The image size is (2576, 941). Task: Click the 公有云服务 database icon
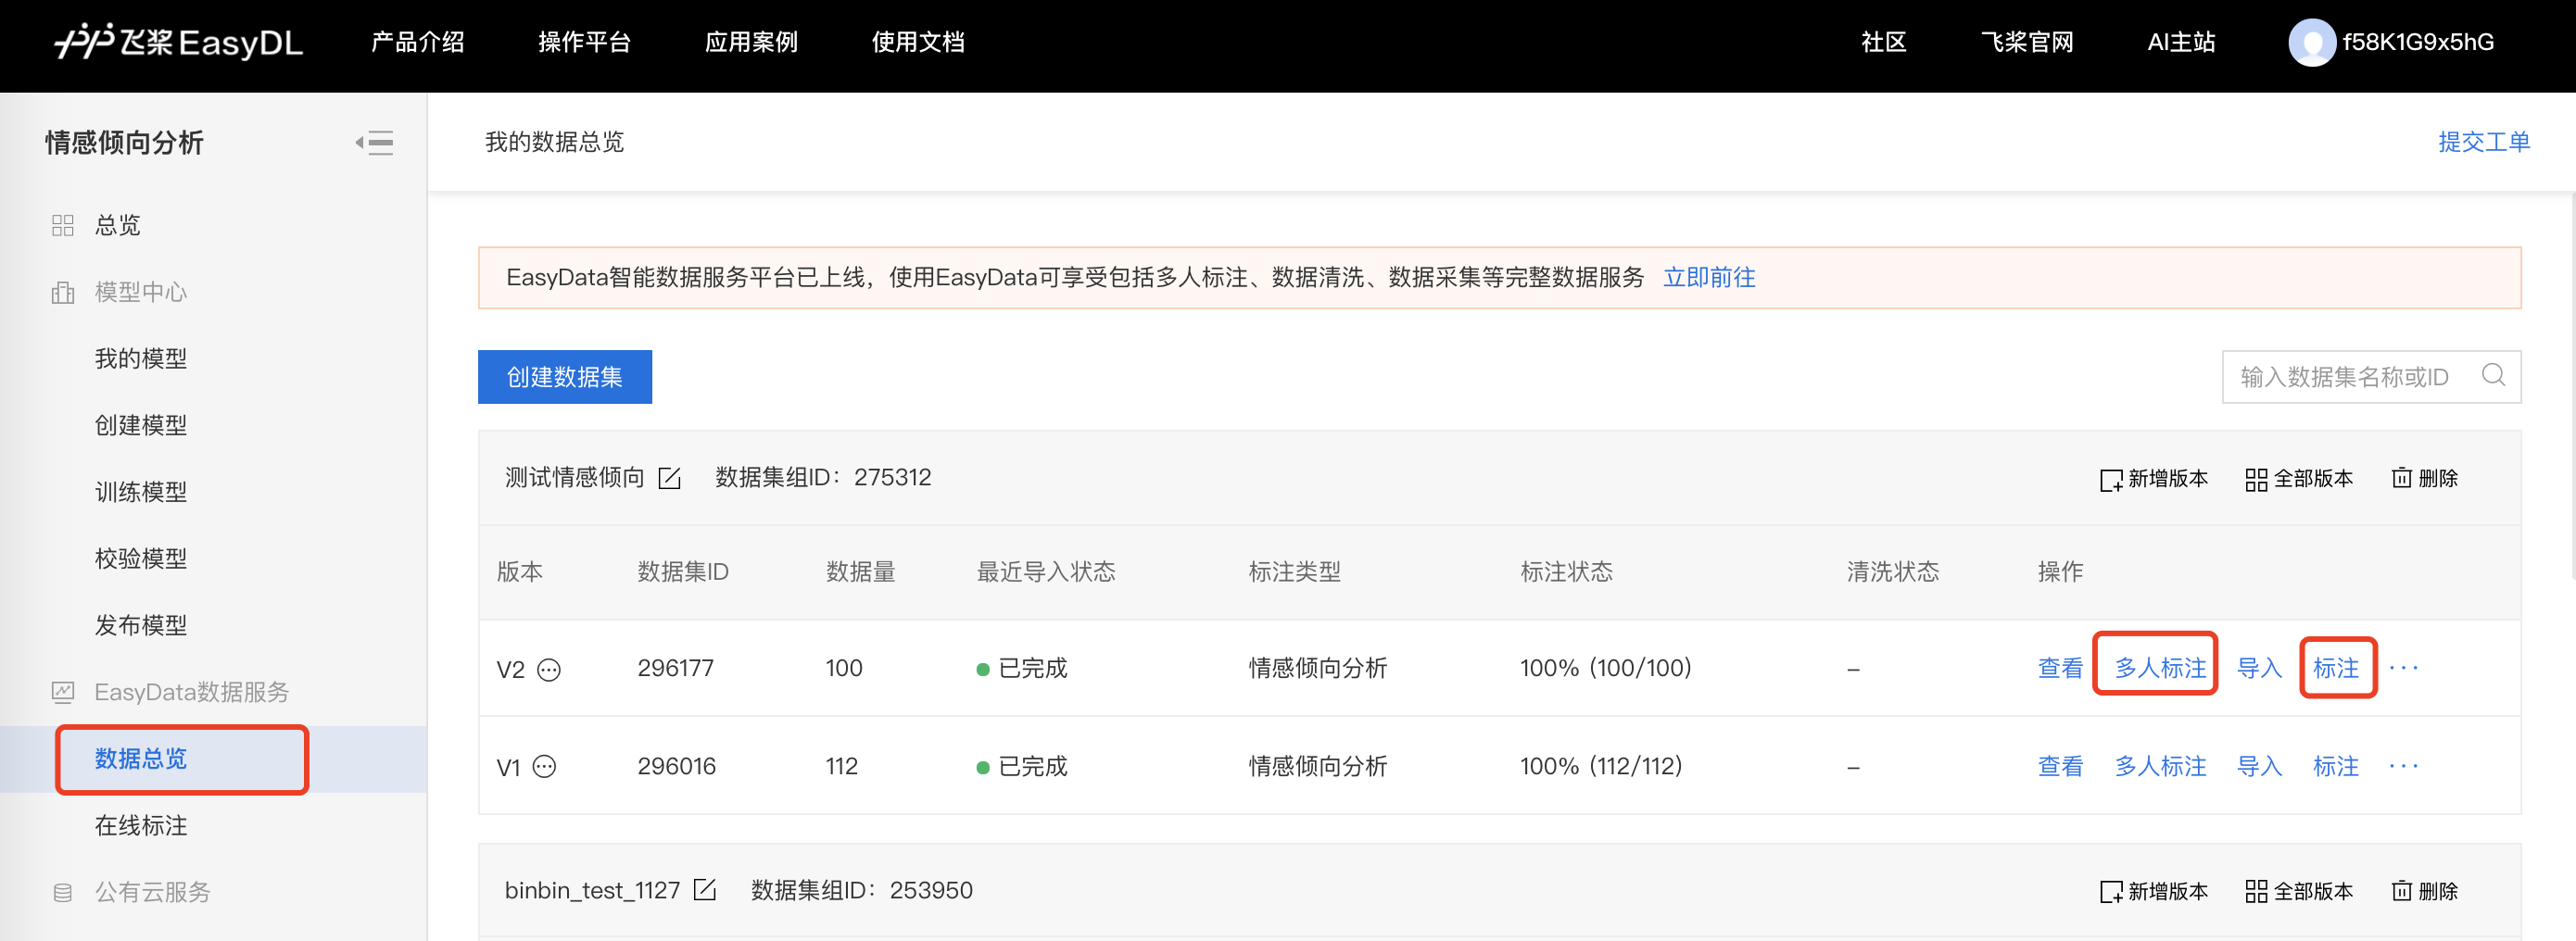point(63,892)
